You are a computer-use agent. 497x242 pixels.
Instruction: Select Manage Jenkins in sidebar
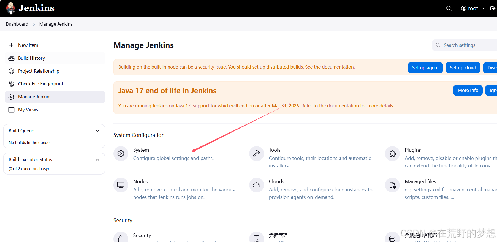point(55,97)
